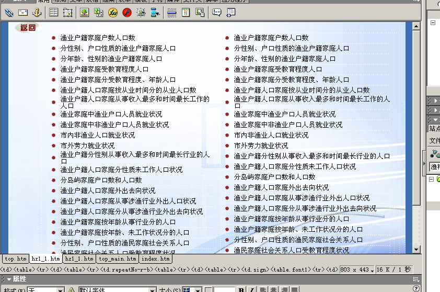Image resolution: width=440 pixels, height=292 pixels.
Task: Click the horizontal rule icon
Action: [x=171, y=13]
